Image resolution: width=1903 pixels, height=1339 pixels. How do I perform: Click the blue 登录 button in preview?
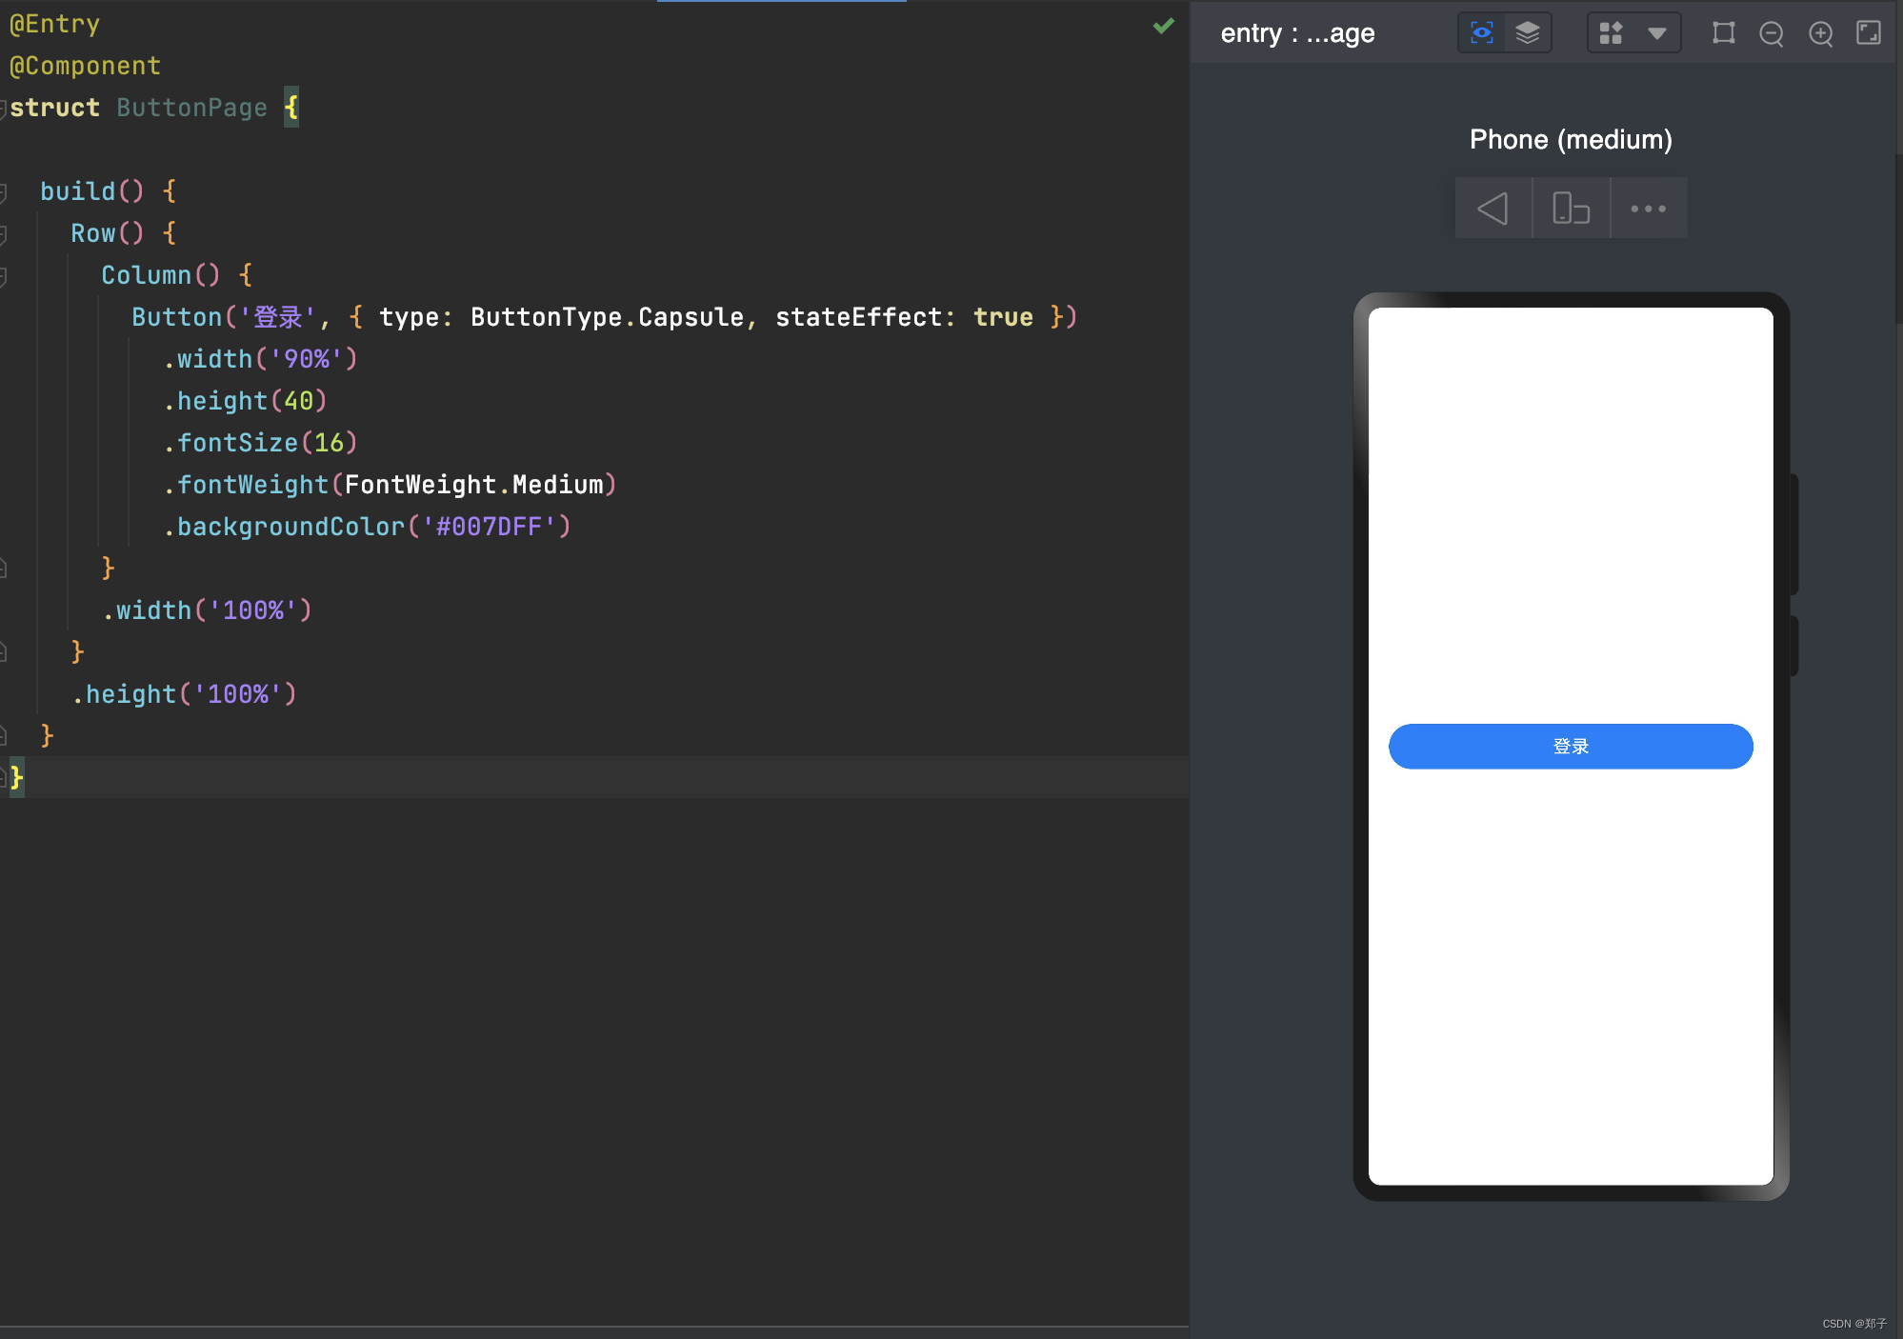[1571, 747]
